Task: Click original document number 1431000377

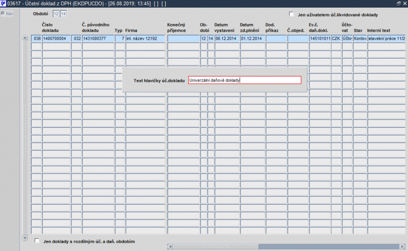Action: [98, 39]
